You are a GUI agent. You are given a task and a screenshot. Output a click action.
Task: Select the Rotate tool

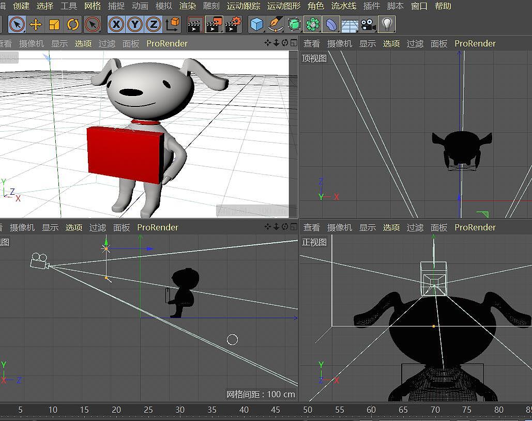[x=73, y=24]
